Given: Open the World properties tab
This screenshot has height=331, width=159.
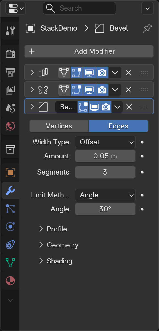Looking at the screenshot, I should (x=10, y=126).
